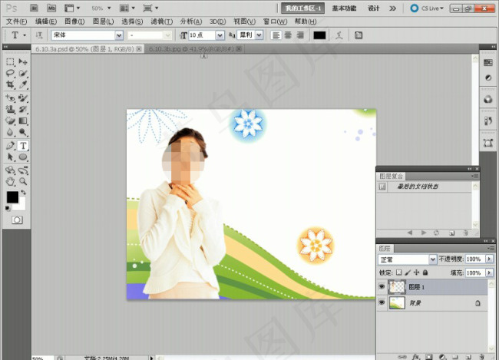Open 滤镜(T) menu
This screenshot has height=360, width=499.
pos(162,21)
